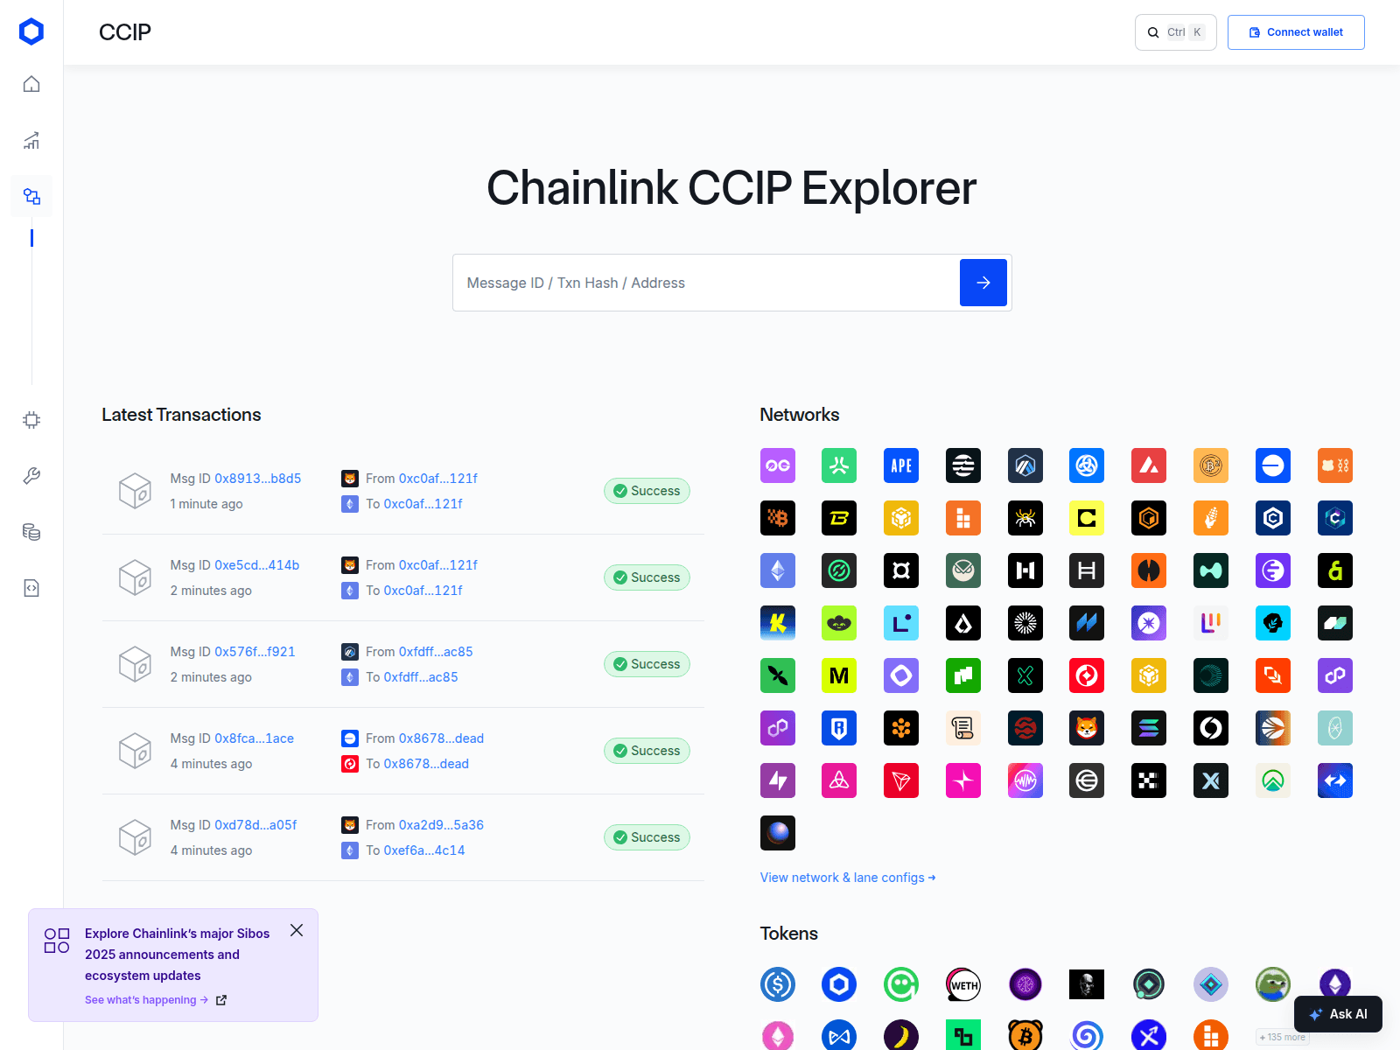The image size is (1400, 1050).
Task: Show the +135 more tokens
Action: tap(1283, 1037)
